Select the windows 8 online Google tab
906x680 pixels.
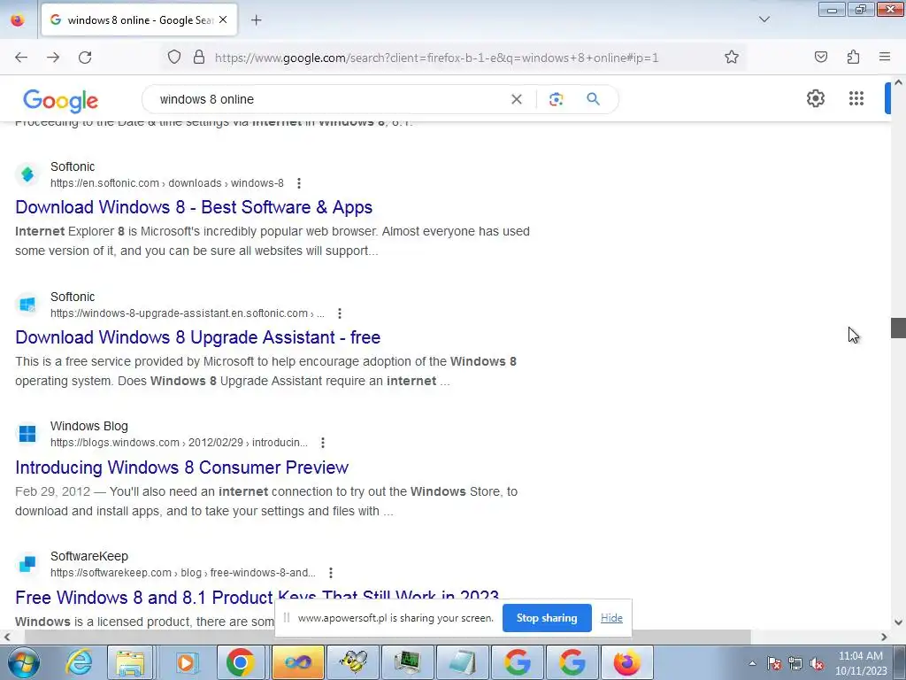point(139,20)
